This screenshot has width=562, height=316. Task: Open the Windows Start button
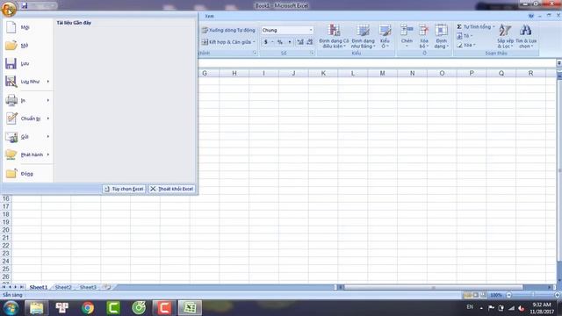[x=11, y=308]
